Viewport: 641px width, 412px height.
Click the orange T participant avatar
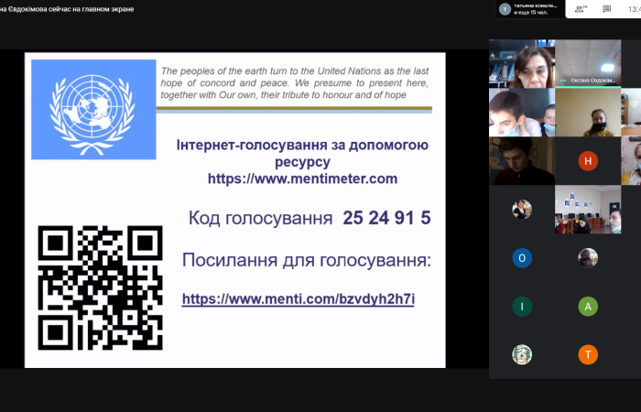pyautogui.click(x=588, y=355)
